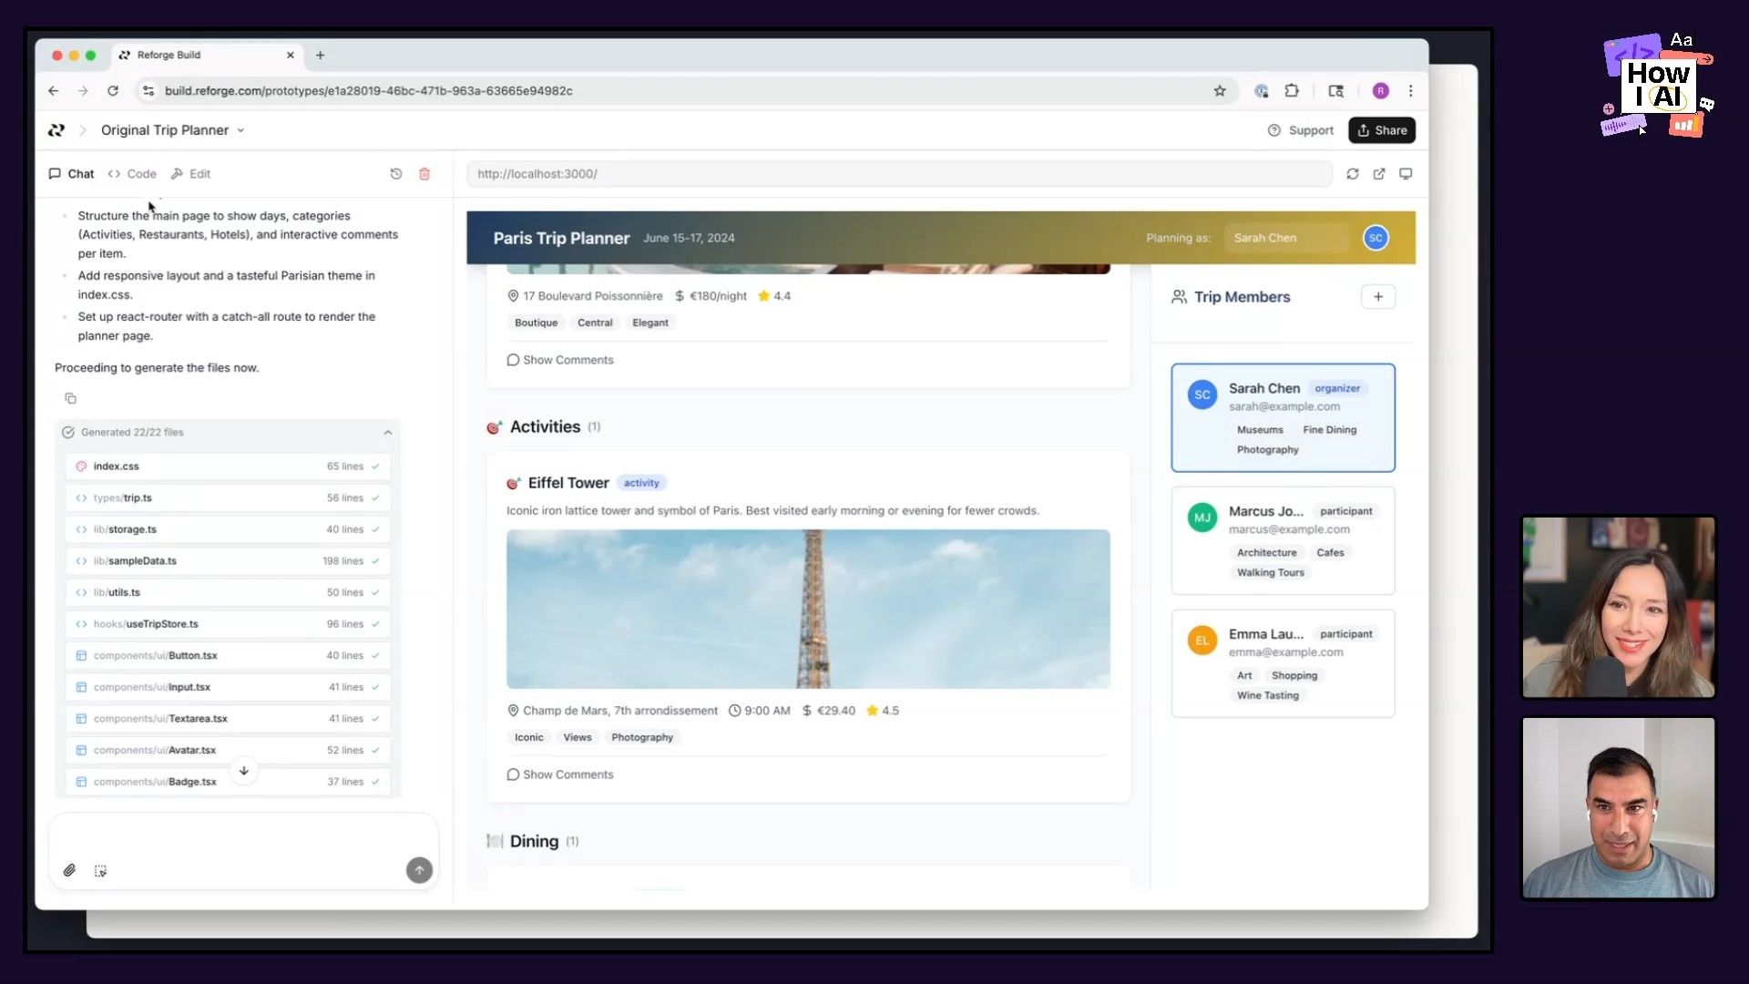The width and height of the screenshot is (1749, 984).
Task: Add a trip member with plus button
Action: pyautogui.click(x=1377, y=297)
